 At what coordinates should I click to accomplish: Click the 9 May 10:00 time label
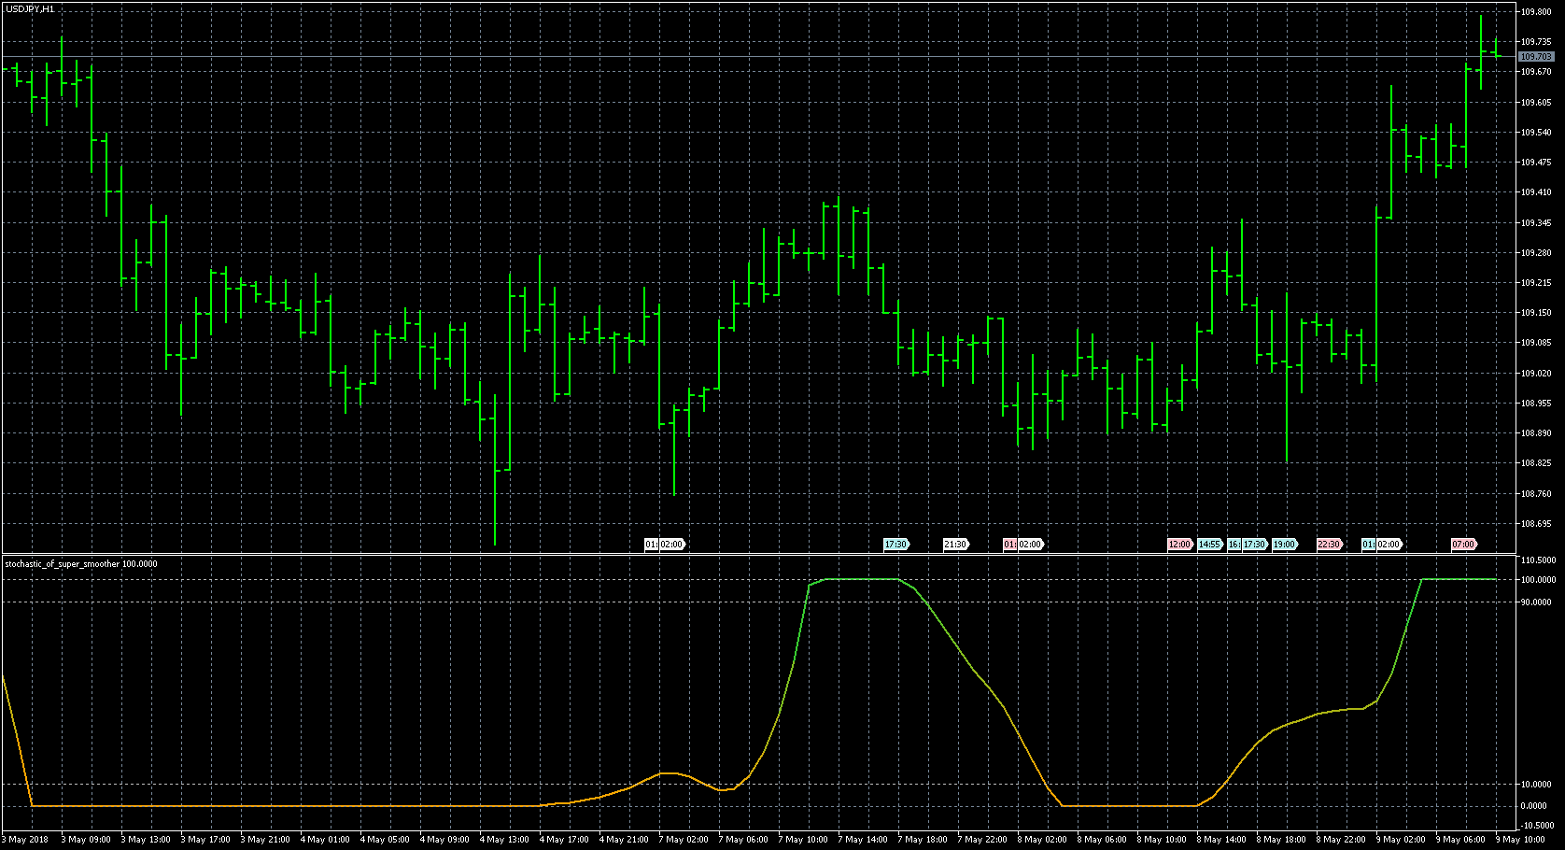click(1521, 840)
